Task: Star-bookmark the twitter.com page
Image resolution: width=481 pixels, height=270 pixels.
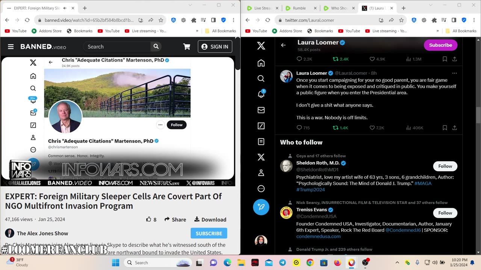Action: pyautogui.click(x=401, y=20)
